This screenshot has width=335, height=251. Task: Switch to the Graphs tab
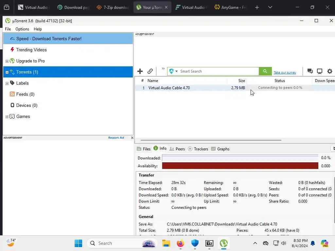(x=220, y=149)
